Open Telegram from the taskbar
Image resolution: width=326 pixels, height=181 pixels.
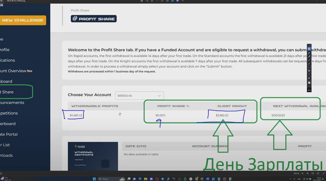[x=162, y=179]
